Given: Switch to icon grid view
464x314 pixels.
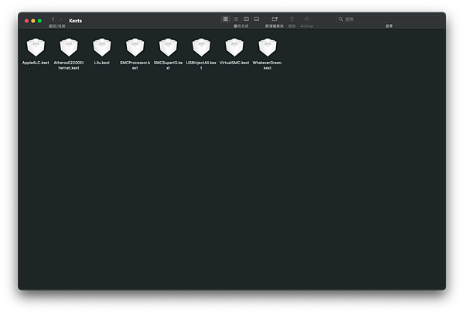Looking at the screenshot, I should pyautogui.click(x=226, y=19).
